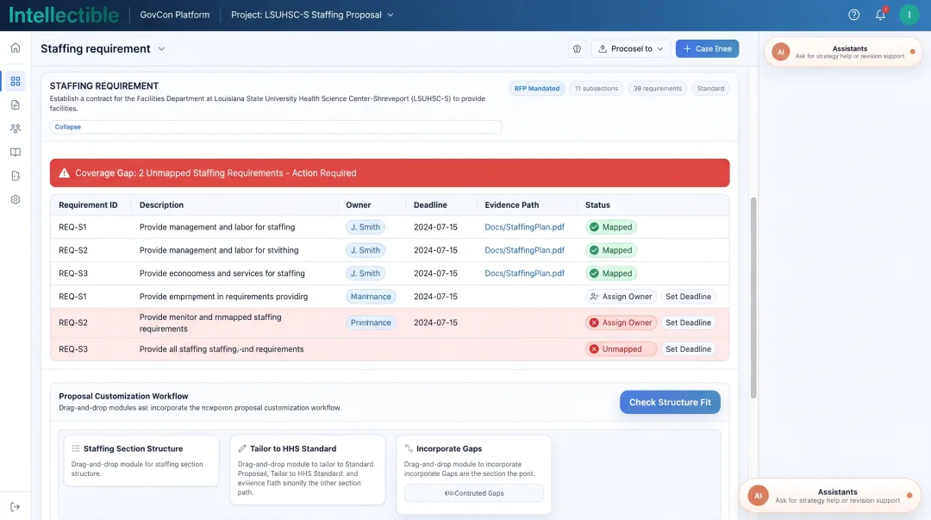Open the documents icon in sidebar
The height and width of the screenshot is (520, 931).
tap(16, 104)
